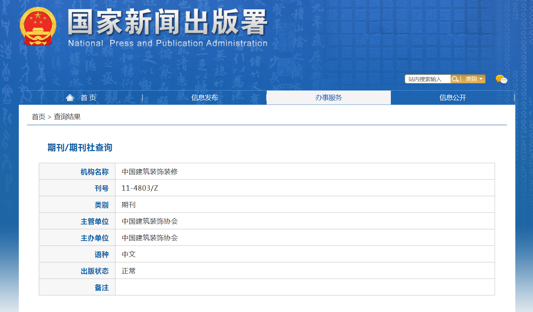
Task: Click the 首页 breadcrumb link
Action: coord(38,117)
